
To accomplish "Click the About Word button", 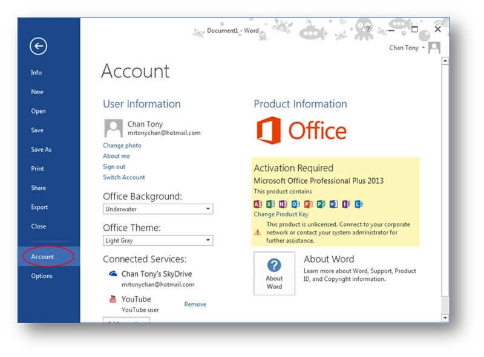I will [274, 273].
